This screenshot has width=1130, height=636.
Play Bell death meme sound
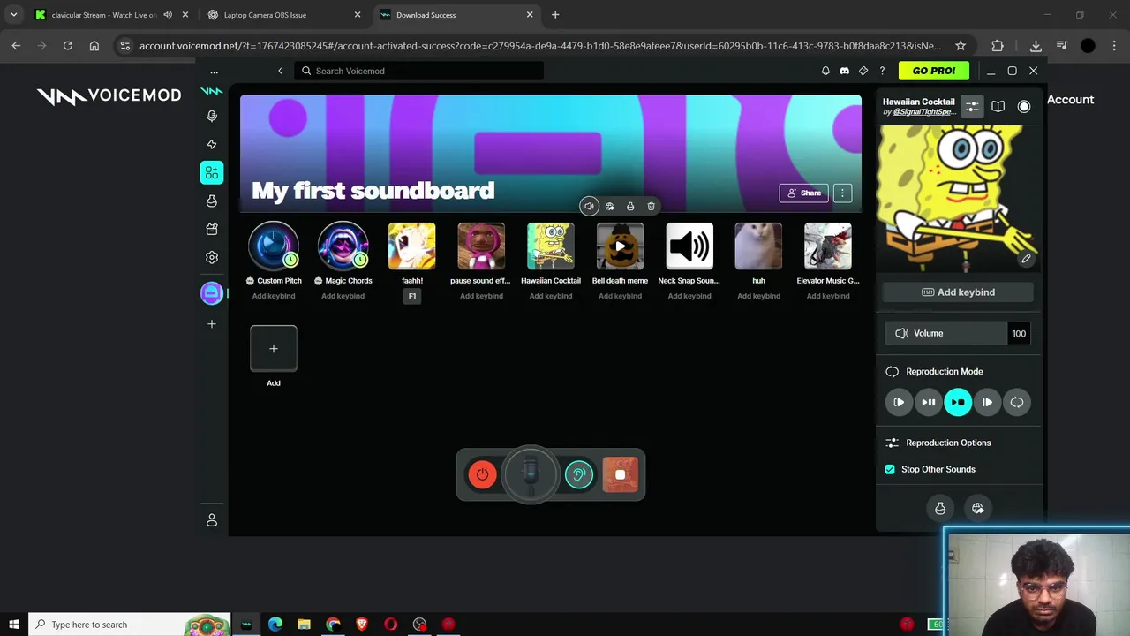click(x=620, y=246)
